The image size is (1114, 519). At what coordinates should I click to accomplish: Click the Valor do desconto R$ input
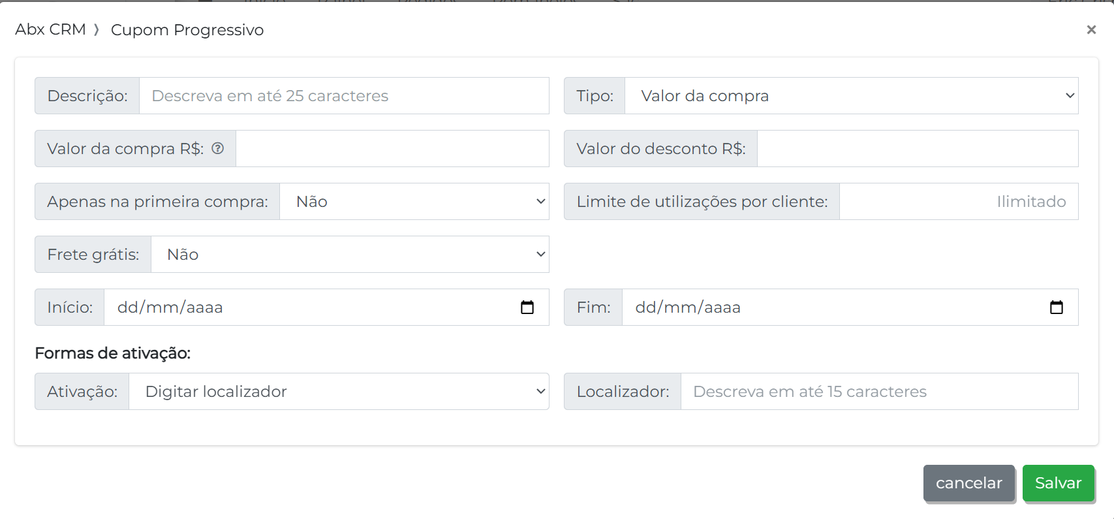917,149
